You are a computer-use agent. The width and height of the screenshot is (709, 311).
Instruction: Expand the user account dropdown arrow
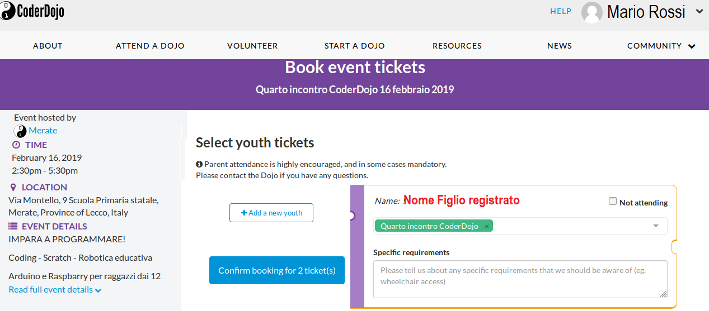click(x=699, y=11)
